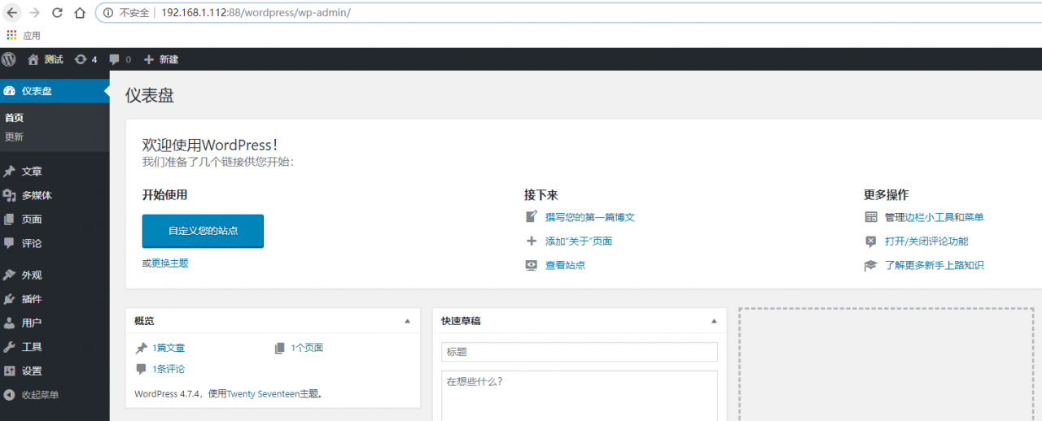This screenshot has width=1042, height=421.
Task: Click the person icon beside 用户
Action: pyautogui.click(x=9, y=323)
